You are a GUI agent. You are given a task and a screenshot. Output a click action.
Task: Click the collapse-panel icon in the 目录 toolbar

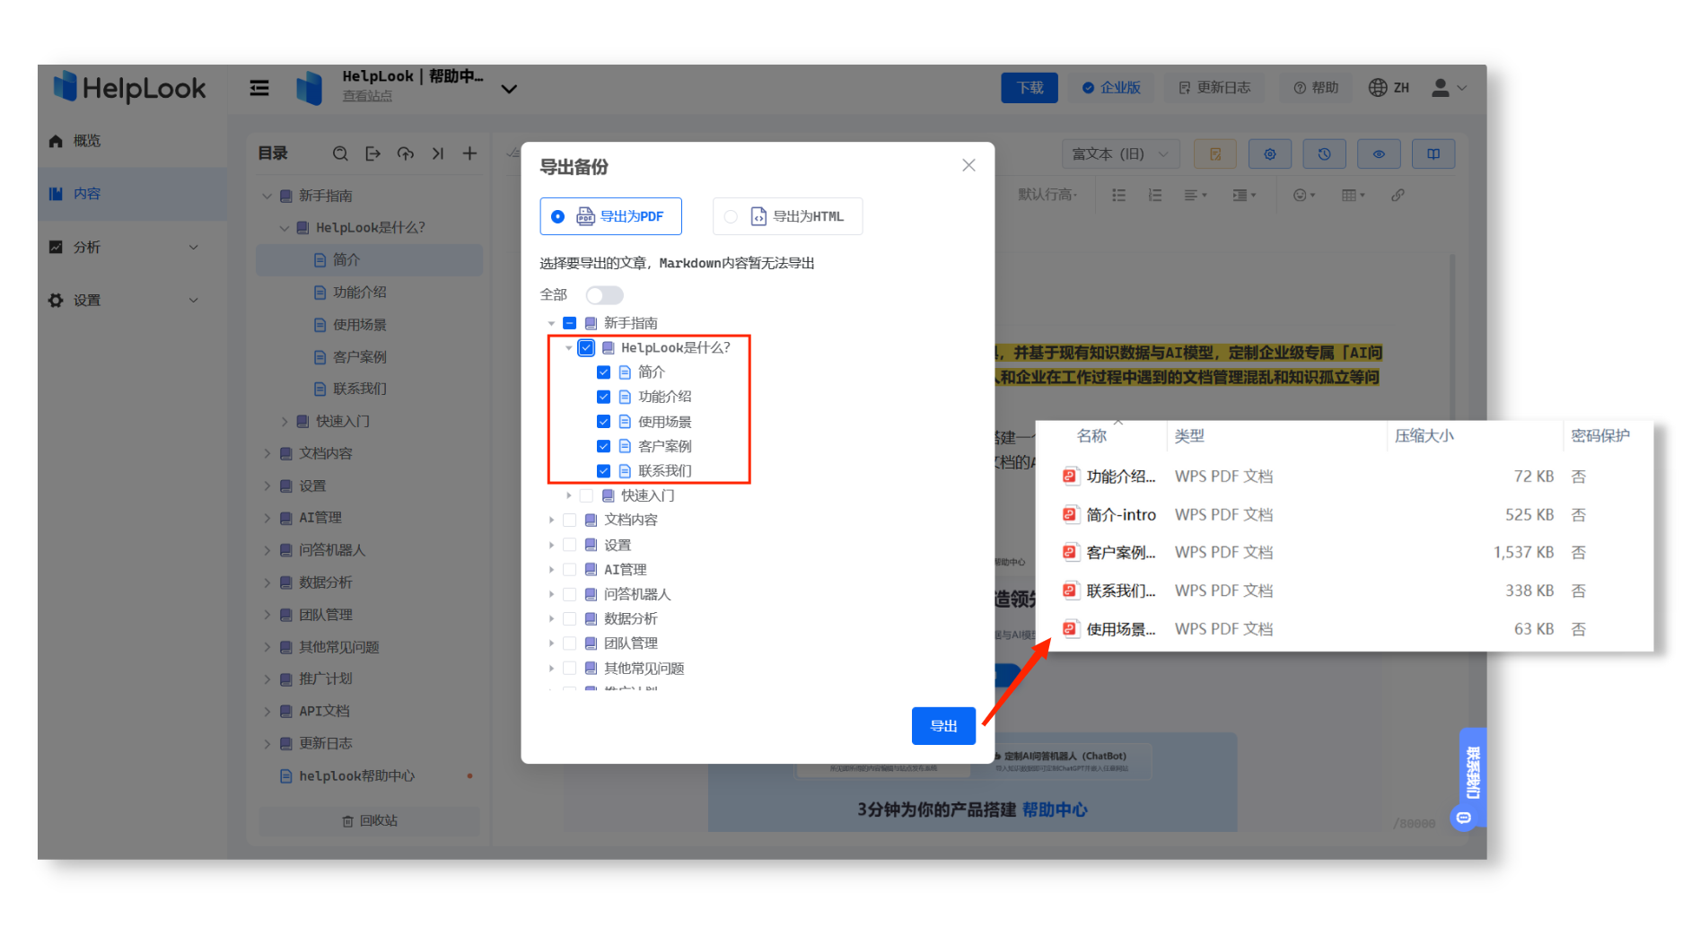pyautogui.click(x=438, y=153)
